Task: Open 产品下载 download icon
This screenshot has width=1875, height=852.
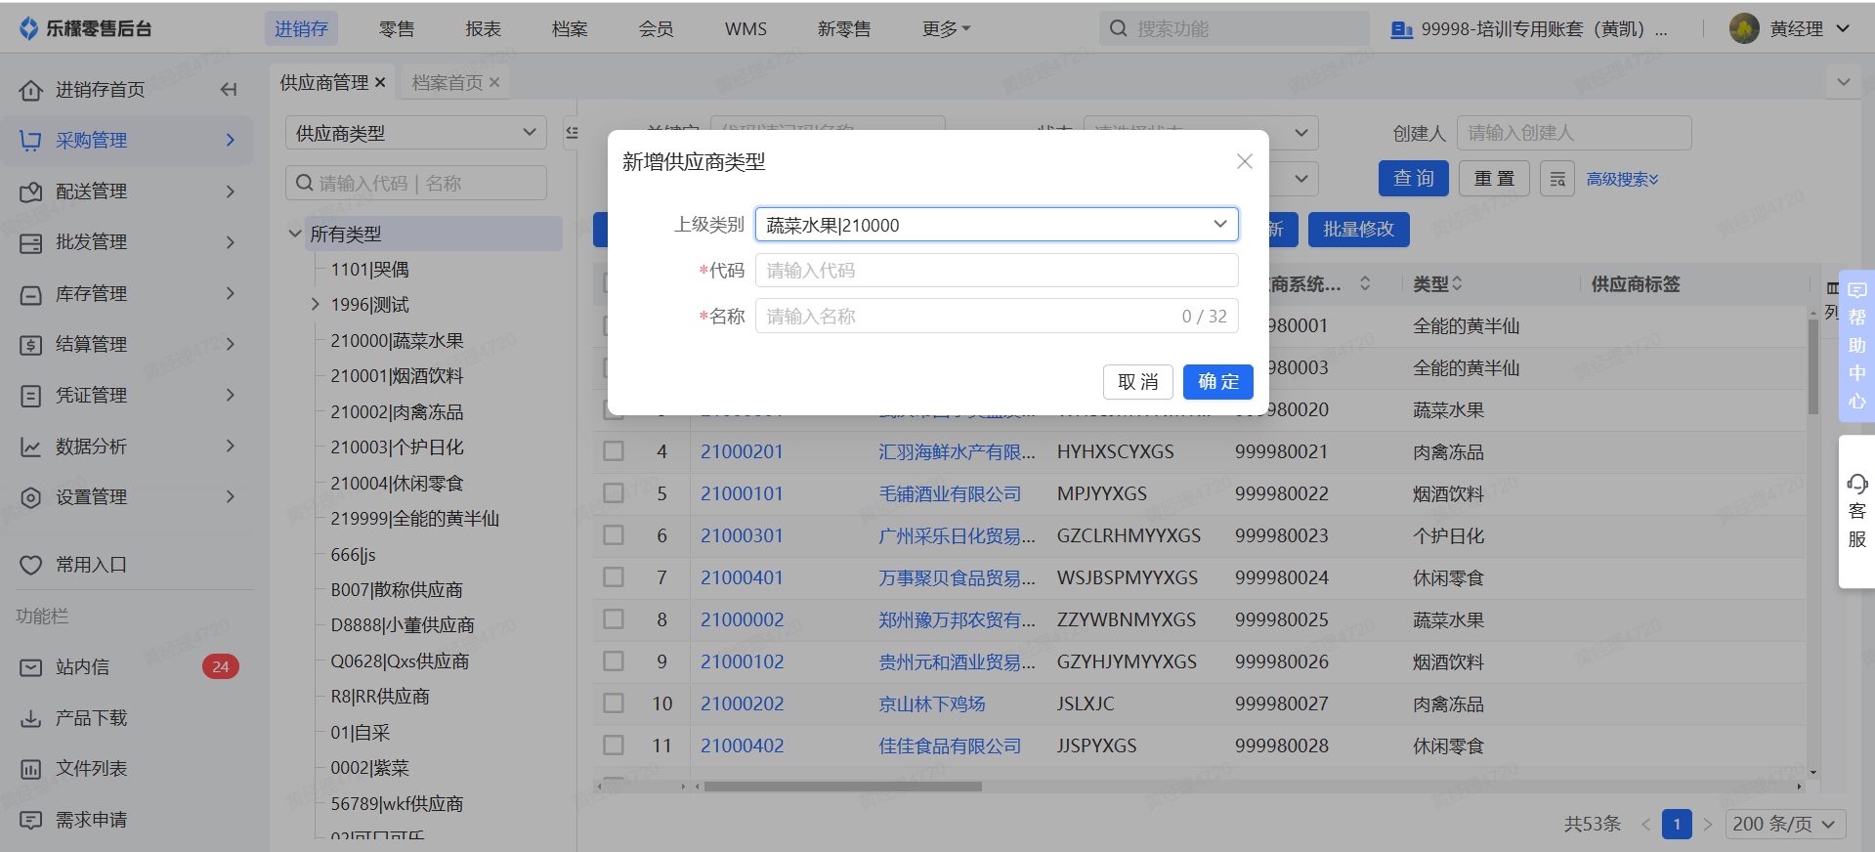Action: coord(31,719)
